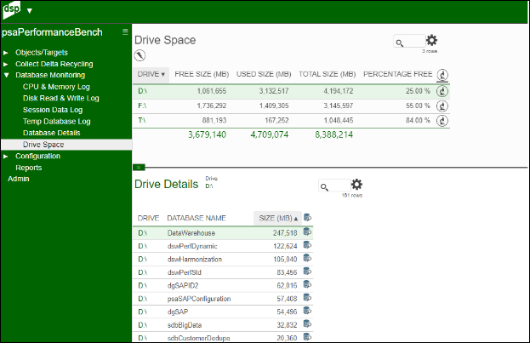Click magnifier icon in Drive Space search
The image size is (530, 343).
pyautogui.click(x=400, y=43)
